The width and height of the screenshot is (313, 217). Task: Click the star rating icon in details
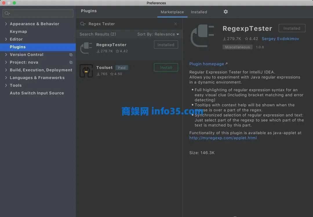point(247,39)
